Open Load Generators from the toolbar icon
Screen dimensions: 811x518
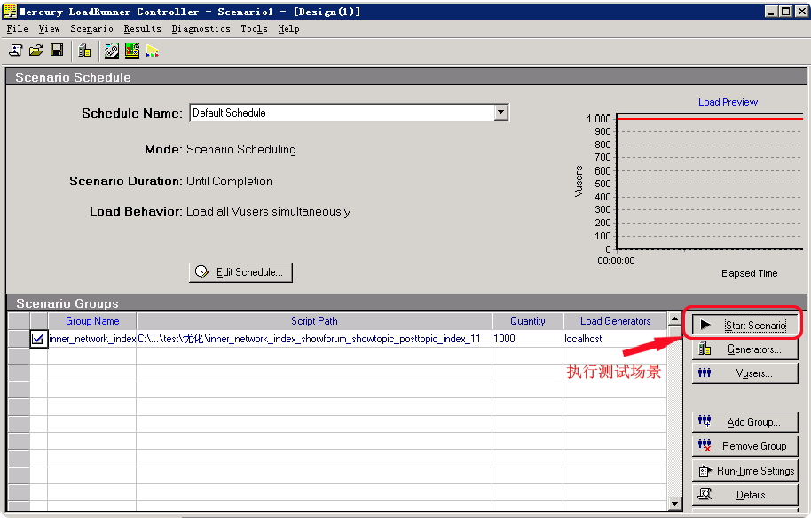coord(84,51)
